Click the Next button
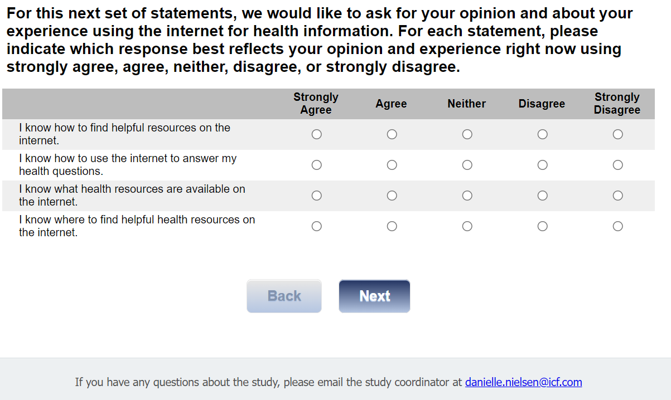Image resolution: width=671 pixels, height=400 pixels. click(374, 296)
